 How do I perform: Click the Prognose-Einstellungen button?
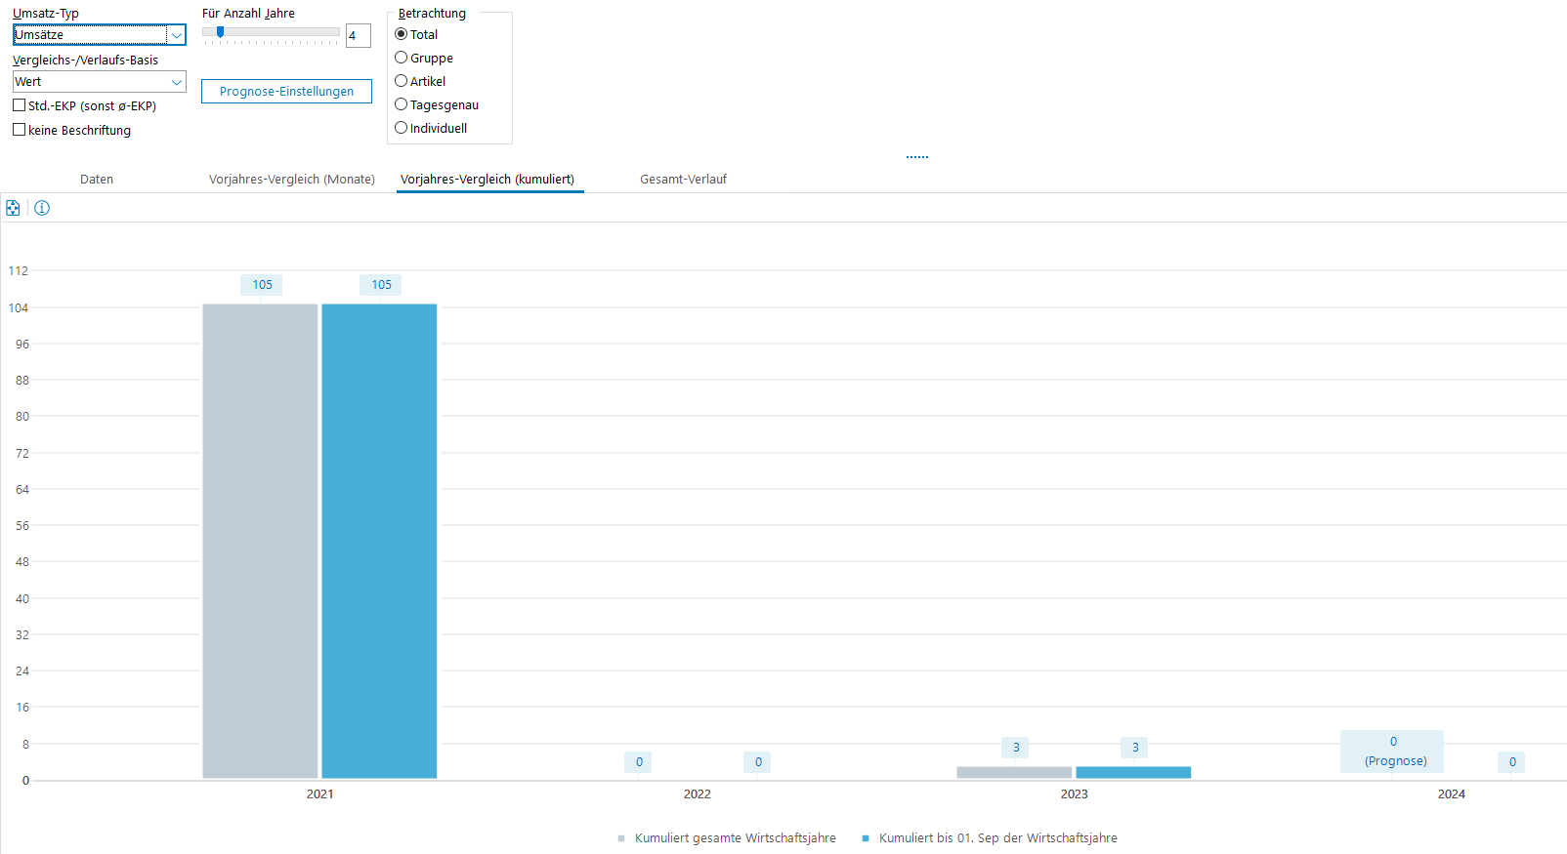tap(286, 92)
